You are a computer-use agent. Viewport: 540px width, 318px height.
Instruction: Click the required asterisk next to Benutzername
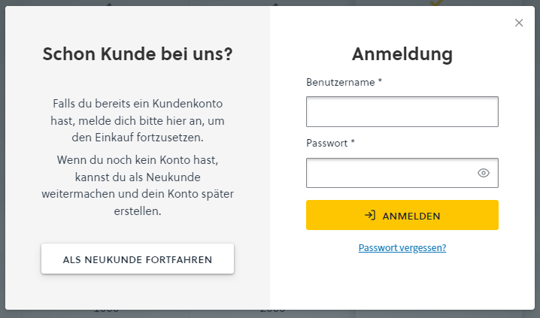click(380, 81)
